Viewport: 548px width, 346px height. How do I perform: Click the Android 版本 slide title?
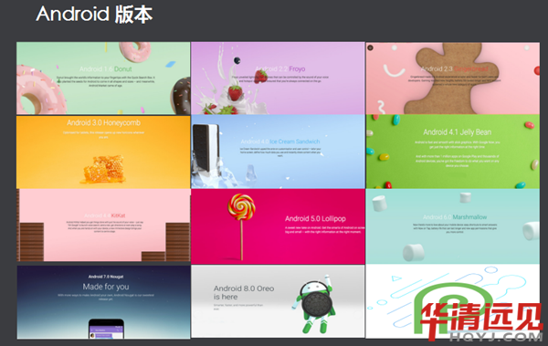[94, 15]
